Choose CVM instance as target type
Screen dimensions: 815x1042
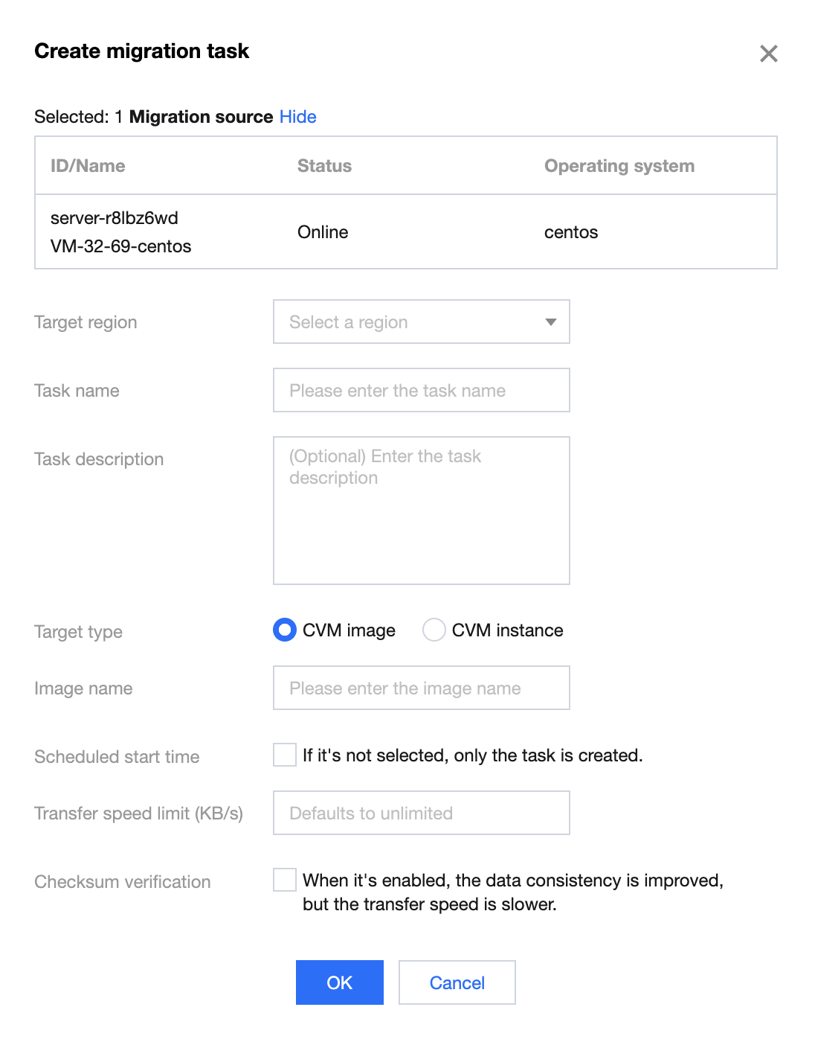coord(434,630)
